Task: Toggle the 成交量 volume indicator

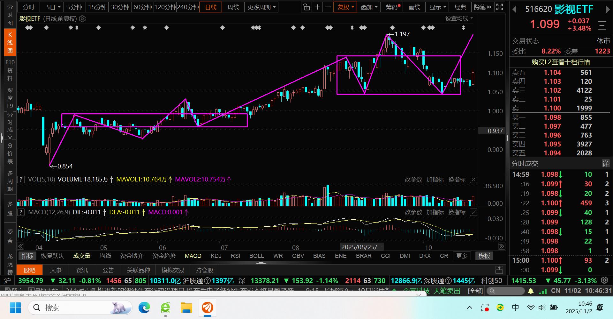Action: [82, 256]
